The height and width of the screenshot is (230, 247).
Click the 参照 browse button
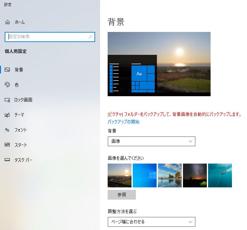122,195
